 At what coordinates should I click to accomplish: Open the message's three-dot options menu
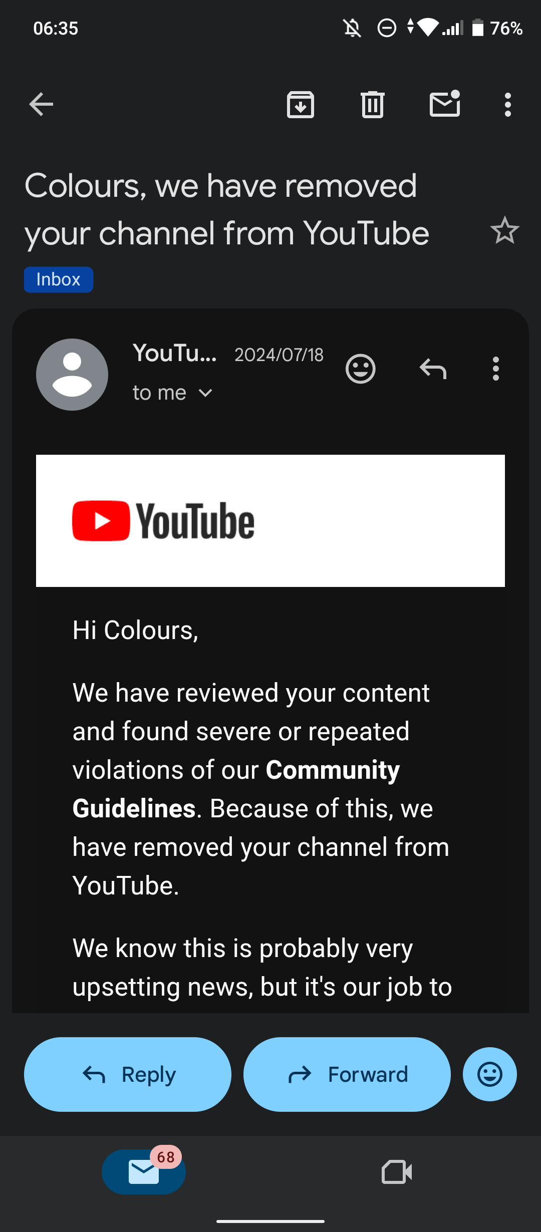(496, 369)
